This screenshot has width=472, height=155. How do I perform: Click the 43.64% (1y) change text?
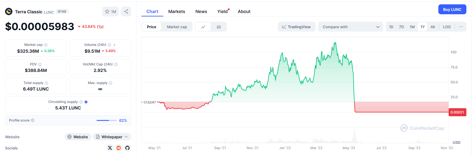(x=93, y=27)
